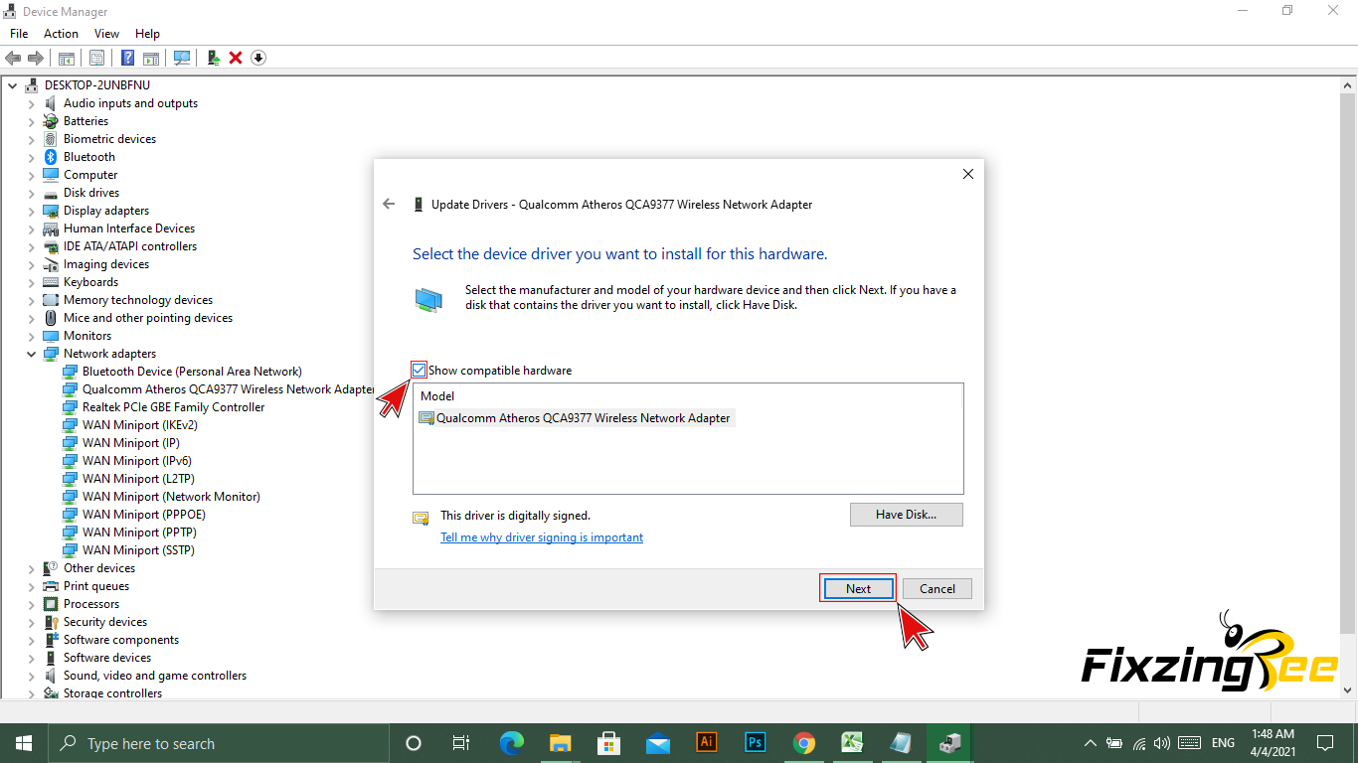Open Adobe Photoshop from the taskbar

pyautogui.click(x=755, y=742)
